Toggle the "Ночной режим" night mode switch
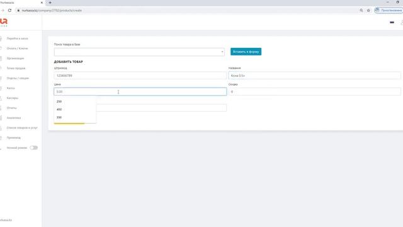The height and width of the screenshot is (227, 403). coord(33,148)
